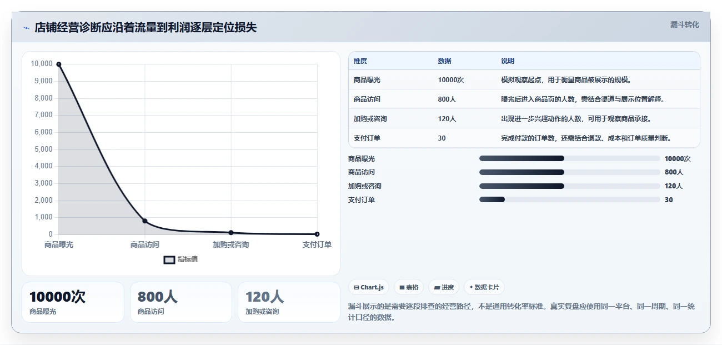Click the lightning icon beside the page title

(26, 28)
